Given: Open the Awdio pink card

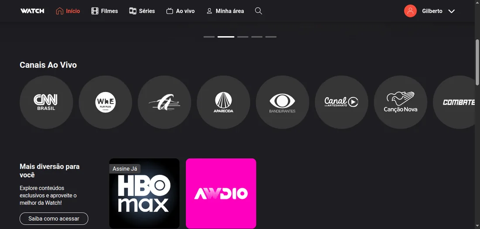Looking at the screenshot, I should (221, 194).
